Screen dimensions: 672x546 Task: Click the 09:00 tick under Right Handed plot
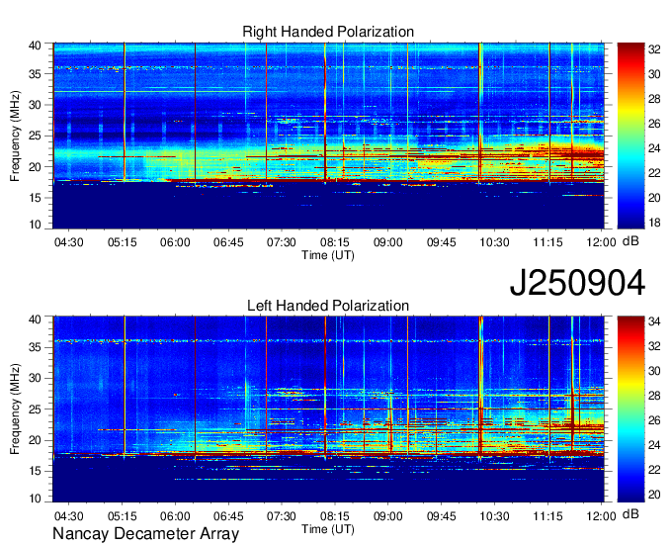(x=387, y=242)
